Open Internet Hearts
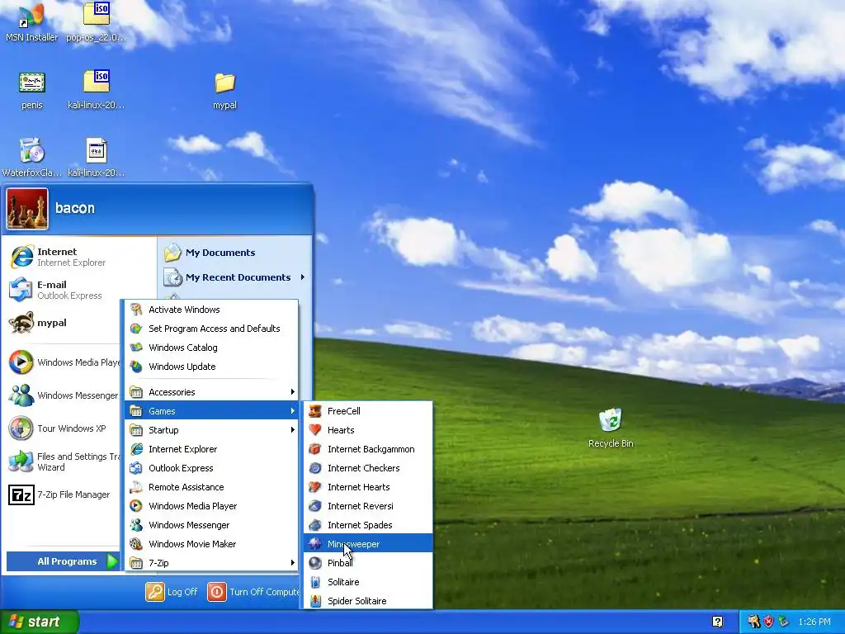The height and width of the screenshot is (634, 845). coord(368,487)
